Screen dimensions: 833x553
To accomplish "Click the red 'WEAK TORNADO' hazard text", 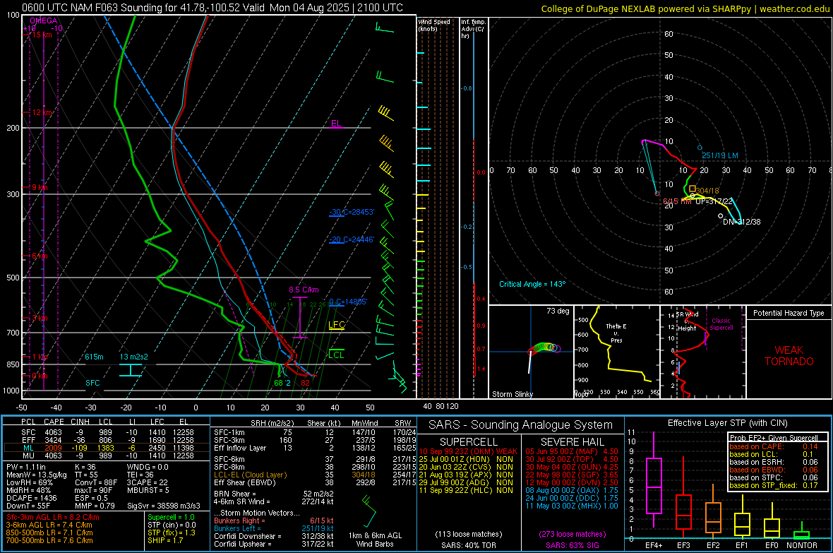I will [x=789, y=356].
